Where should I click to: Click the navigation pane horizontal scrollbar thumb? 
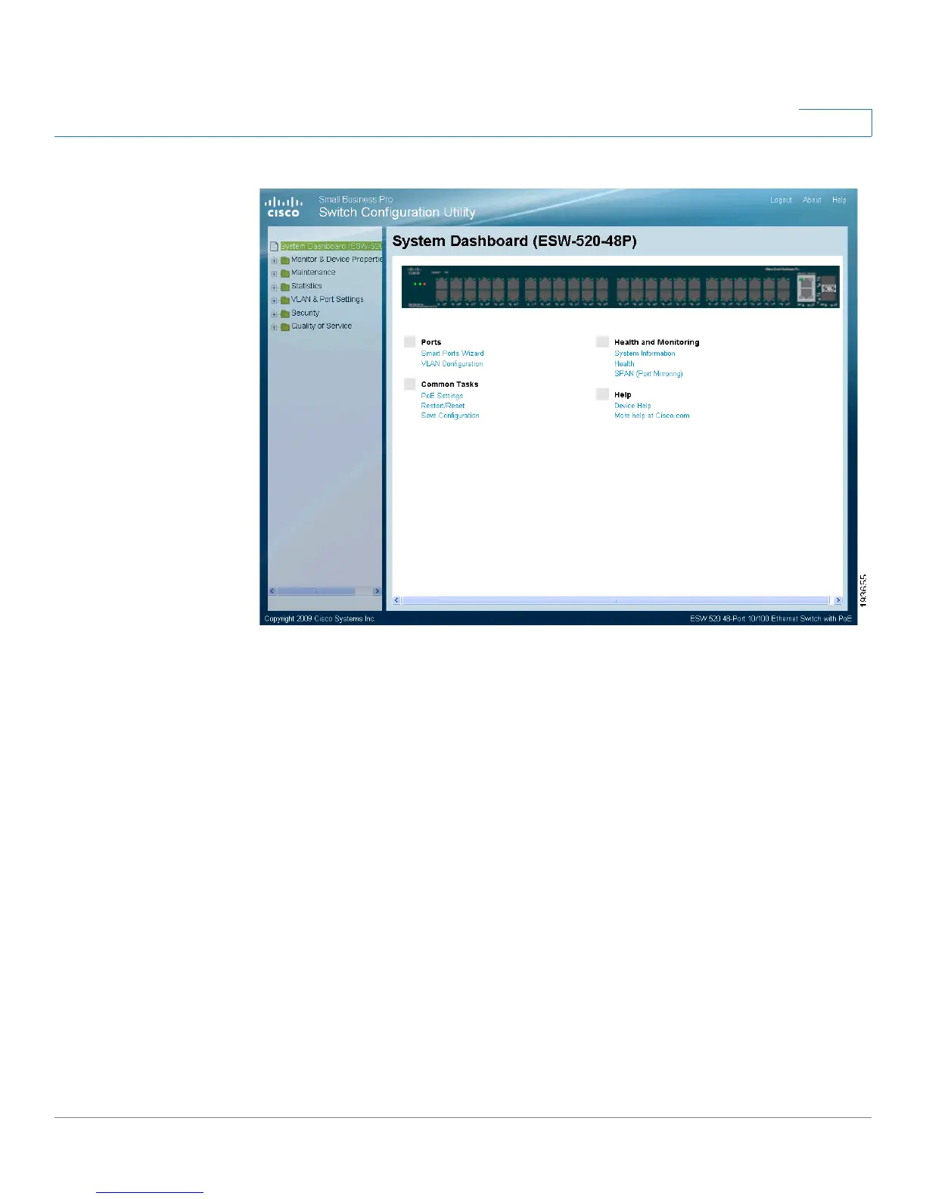[x=316, y=591]
